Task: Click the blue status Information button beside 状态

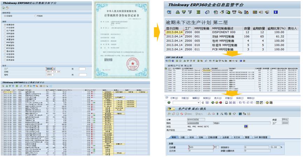Action: point(246,127)
